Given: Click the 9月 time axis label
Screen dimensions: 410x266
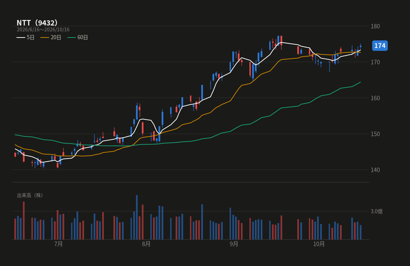Looking at the screenshot, I should point(234,244).
